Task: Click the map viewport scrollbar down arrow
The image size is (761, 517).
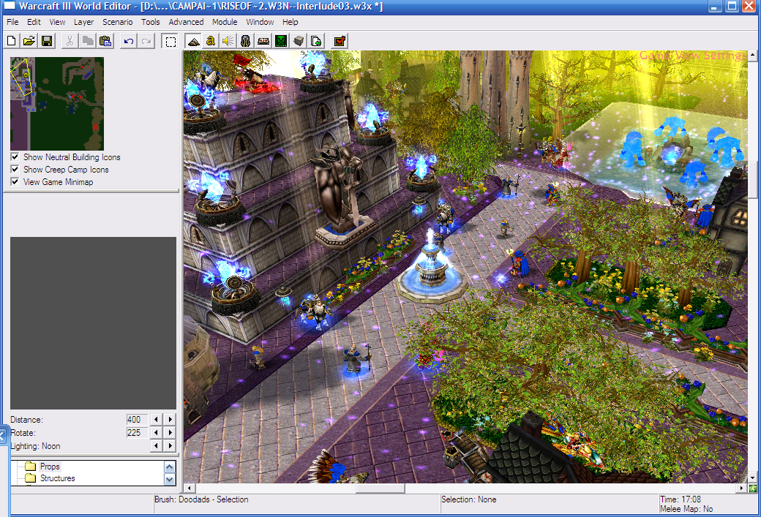Action: pos(753,478)
